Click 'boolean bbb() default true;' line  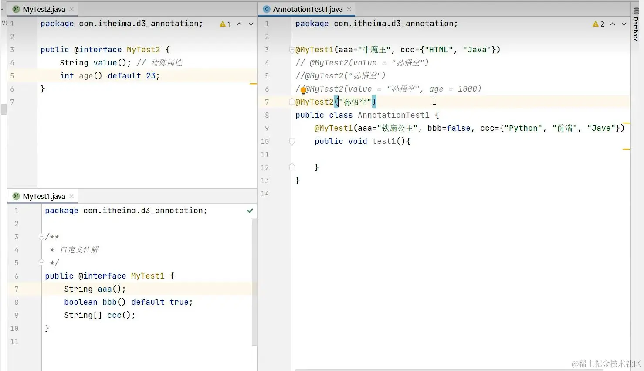tap(129, 302)
